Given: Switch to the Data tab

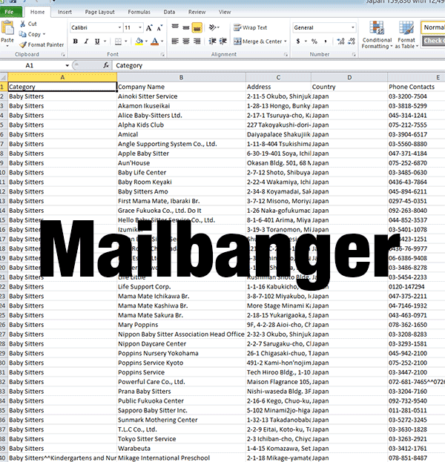Looking at the screenshot, I should (169, 12).
